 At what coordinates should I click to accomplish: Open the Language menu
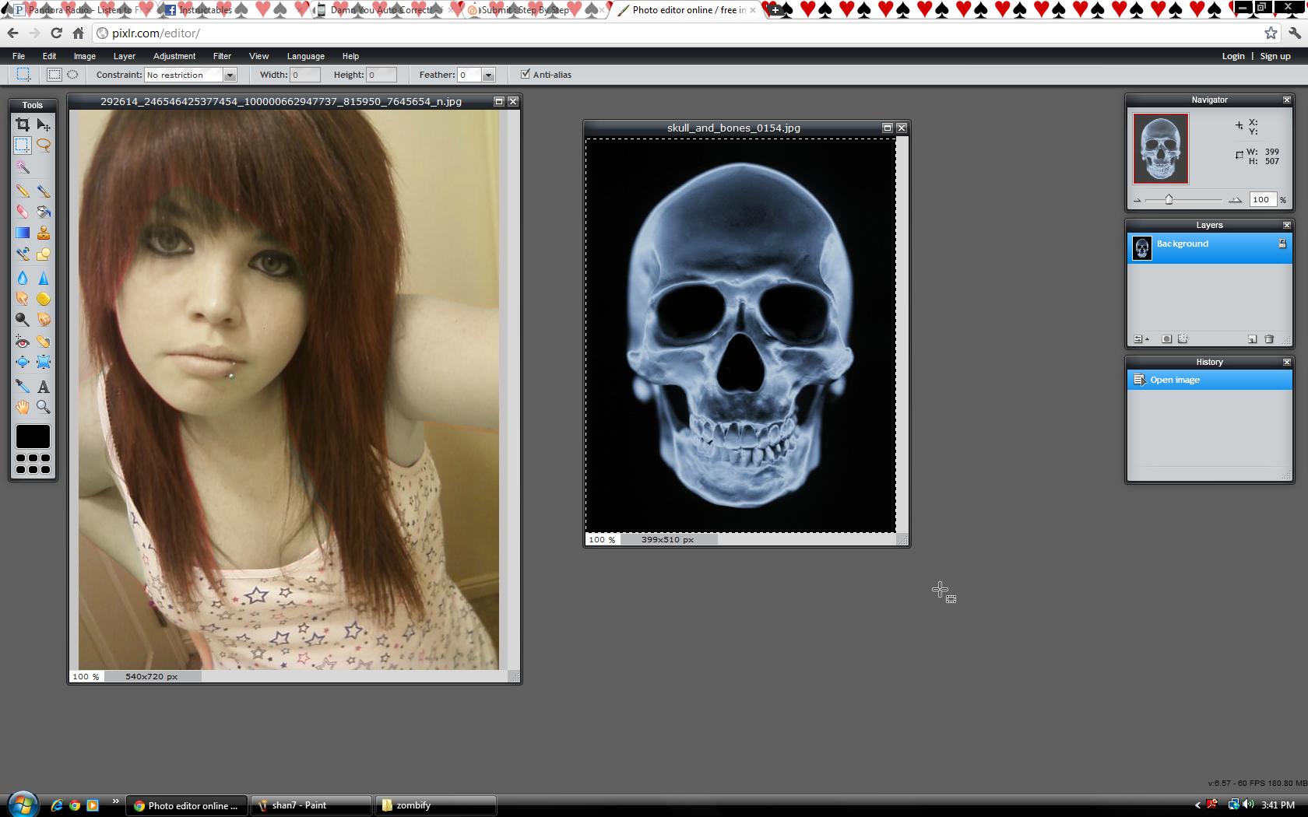(x=305, y=56)
